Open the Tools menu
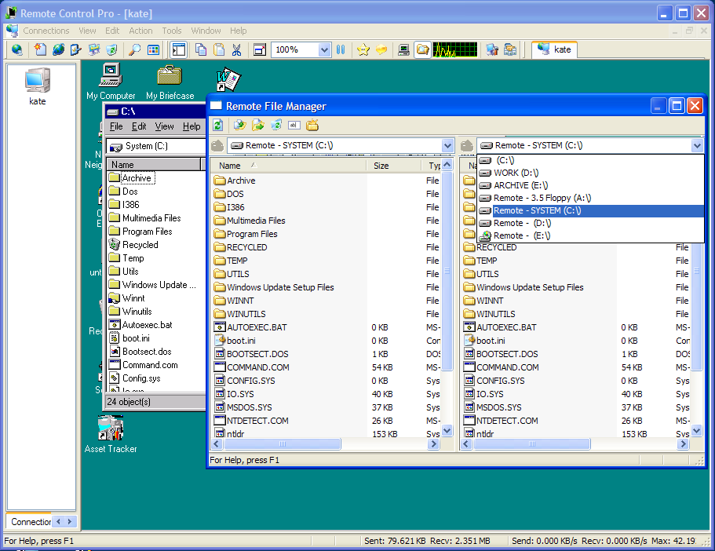 click(x=171, y=31)
